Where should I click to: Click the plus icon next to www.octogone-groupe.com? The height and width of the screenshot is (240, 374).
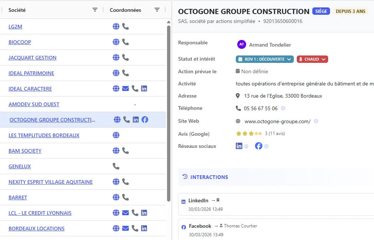(x=316, y=121)
